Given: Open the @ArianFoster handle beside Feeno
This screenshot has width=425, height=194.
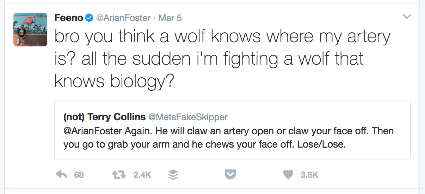Looking at the screenshot, I should click(x=123, y=18).
